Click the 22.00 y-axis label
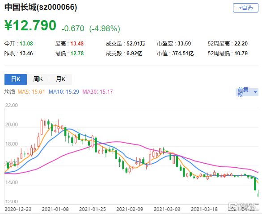The image size is (262, 214). 11,105
